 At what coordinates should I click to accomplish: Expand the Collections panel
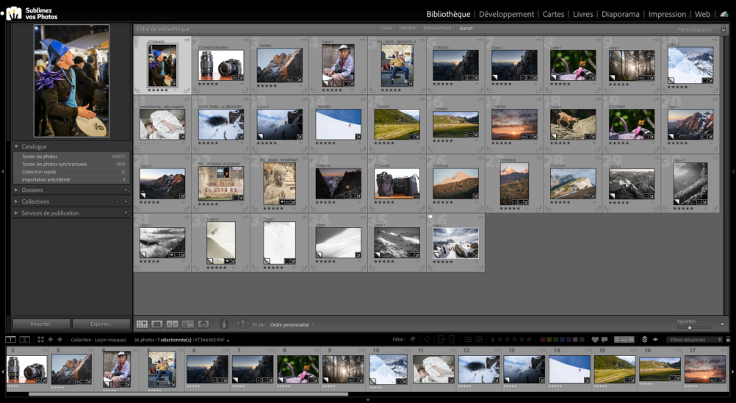click(x=16, y=201)
